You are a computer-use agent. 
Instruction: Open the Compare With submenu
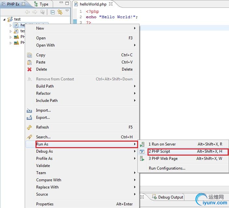[86, 180]
